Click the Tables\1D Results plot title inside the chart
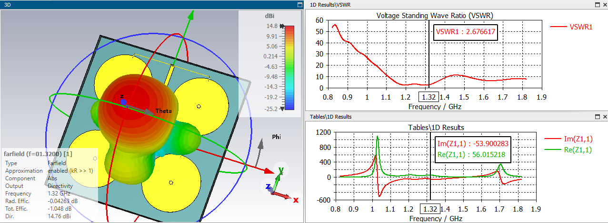The image size is (608, 223). pos(436,127)
